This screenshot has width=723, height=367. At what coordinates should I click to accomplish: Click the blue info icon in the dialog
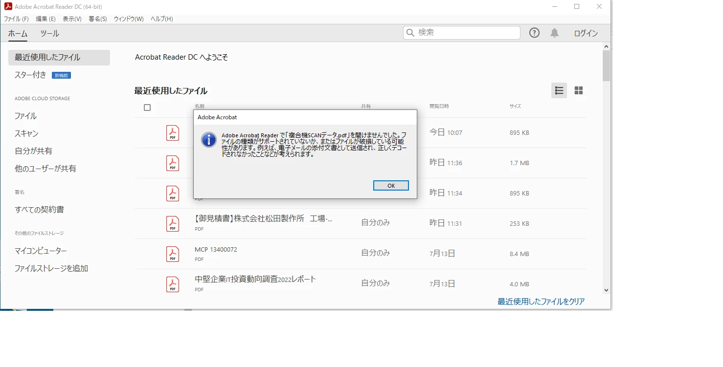pos(209,140)
